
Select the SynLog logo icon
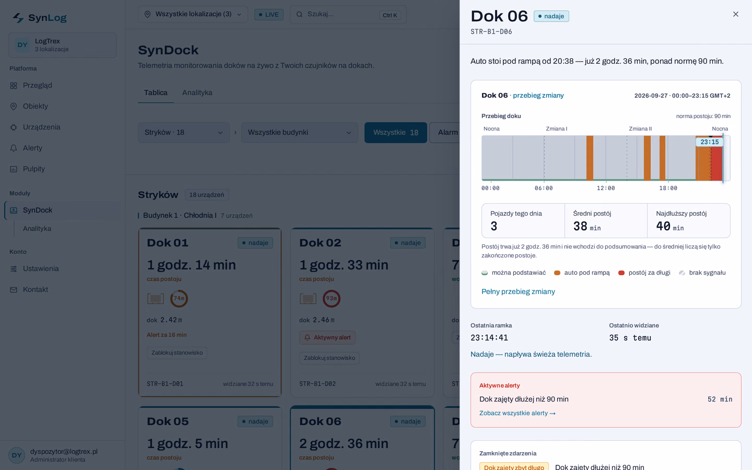point(18,18)
